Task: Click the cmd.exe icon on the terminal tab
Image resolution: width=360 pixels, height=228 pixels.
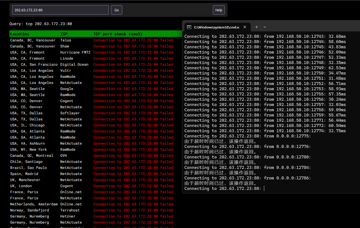Action: (x=189, y=27)
